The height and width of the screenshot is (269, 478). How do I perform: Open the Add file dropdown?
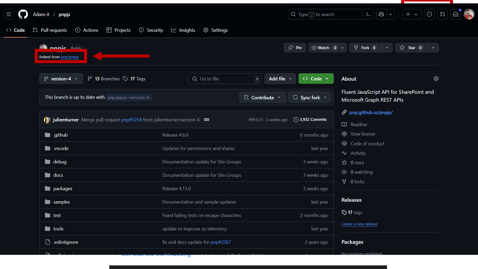click(x=280, y=79)
